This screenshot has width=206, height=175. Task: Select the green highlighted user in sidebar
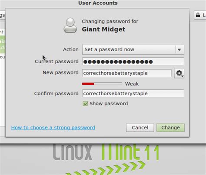tap(3, 45)
